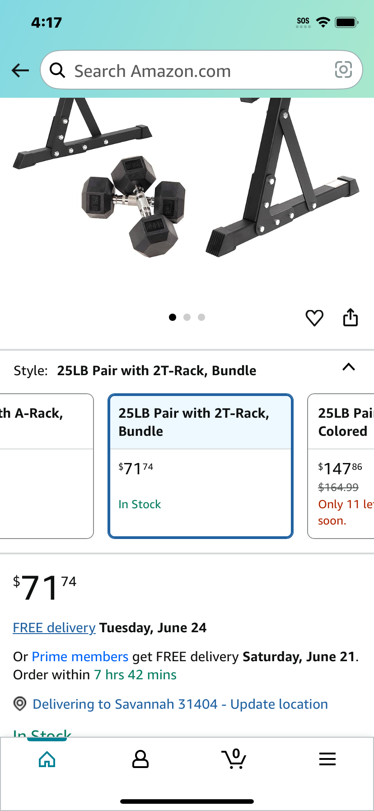Collapse the Style section chevron

click(x=349, y=367)
